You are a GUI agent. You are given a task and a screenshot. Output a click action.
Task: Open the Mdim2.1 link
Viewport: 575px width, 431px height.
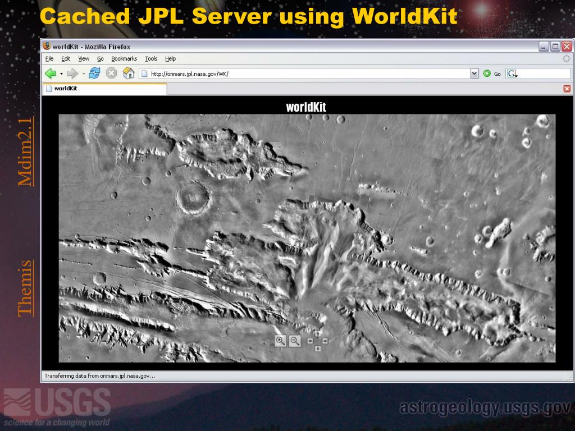coord(25,152)
